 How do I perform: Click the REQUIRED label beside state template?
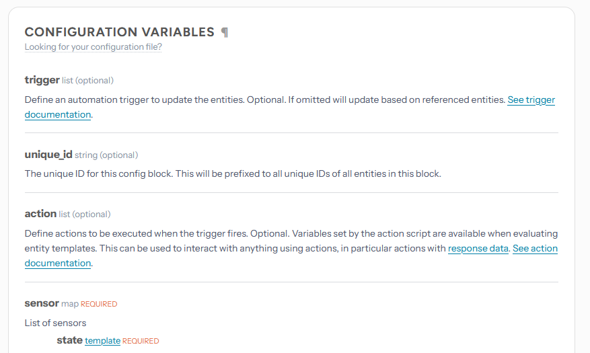(x=141, y=341)
